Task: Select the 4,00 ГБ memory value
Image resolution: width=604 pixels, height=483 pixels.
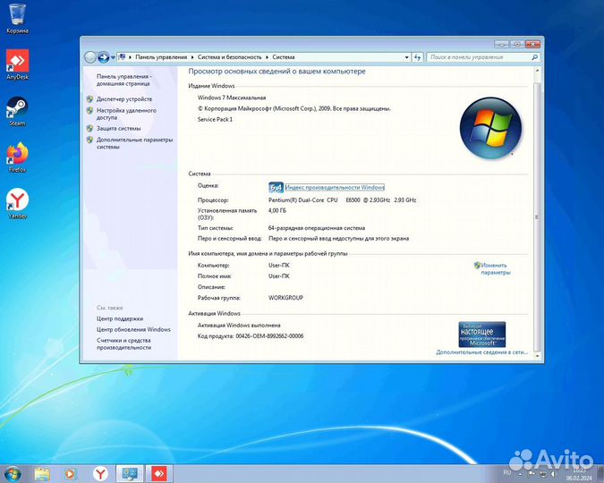Action: [277, 211]
